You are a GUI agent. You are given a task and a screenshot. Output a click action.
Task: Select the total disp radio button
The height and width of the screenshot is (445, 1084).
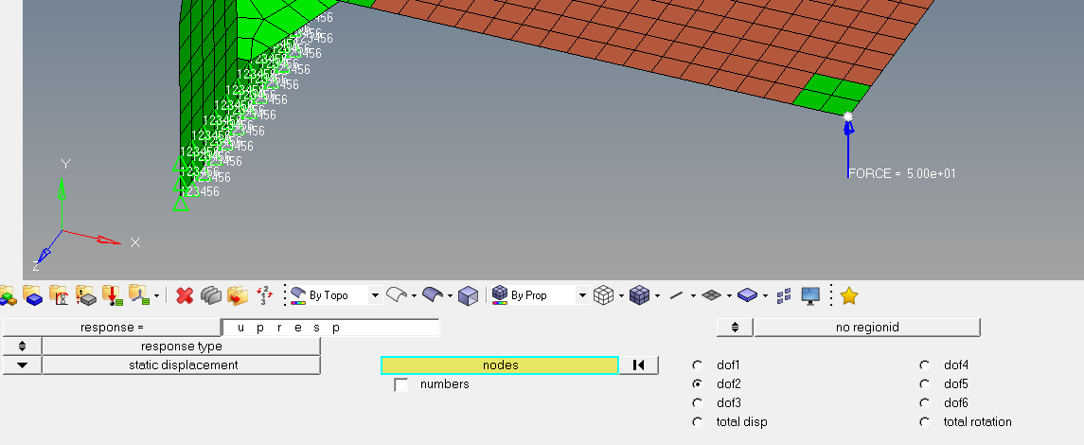pyautogui.click(x=697, y=421)
